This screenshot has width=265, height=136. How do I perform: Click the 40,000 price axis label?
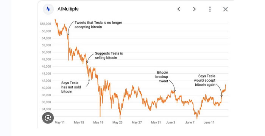click(46, 88)
